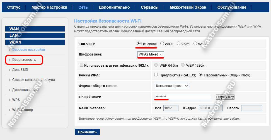Click the RADIUS IP-адрес field
The image size is (271, 140).
coord(211,108)
